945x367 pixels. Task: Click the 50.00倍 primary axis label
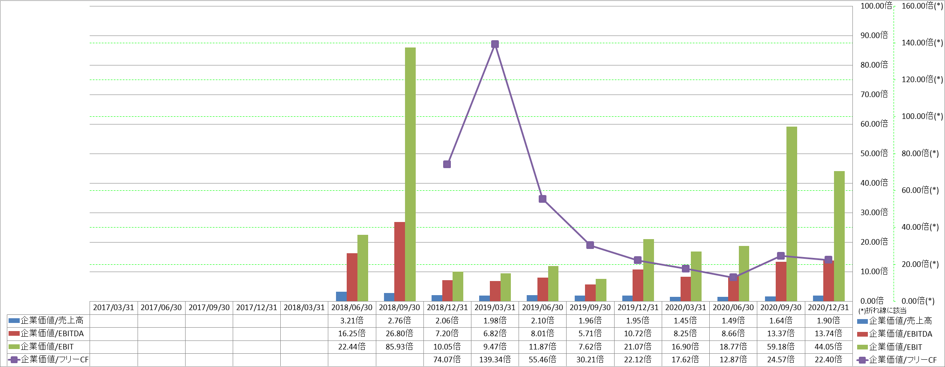874,154
